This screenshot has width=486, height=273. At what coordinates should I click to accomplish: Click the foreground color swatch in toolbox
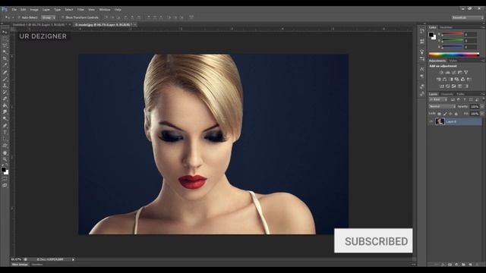(x=3, y=170)
